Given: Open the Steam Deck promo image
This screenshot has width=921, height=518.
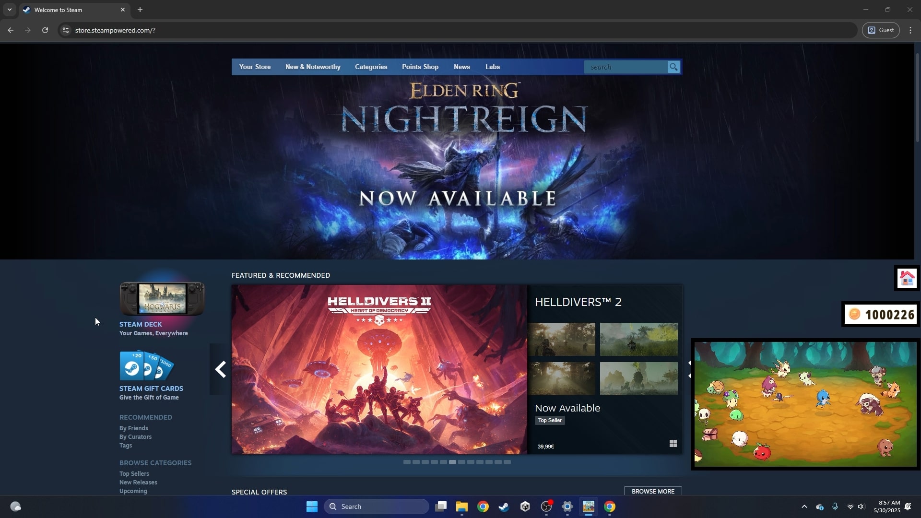Looking at the screenshot, I should [x=162, y=298].
